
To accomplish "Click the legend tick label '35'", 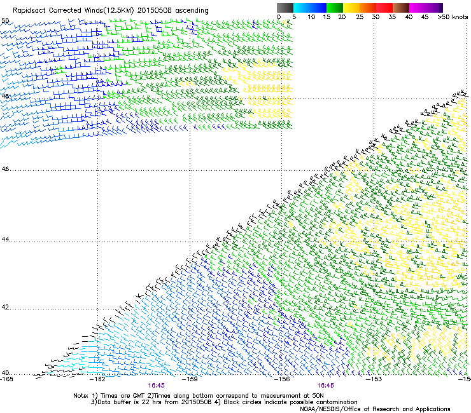I will (x=392, y=17).
